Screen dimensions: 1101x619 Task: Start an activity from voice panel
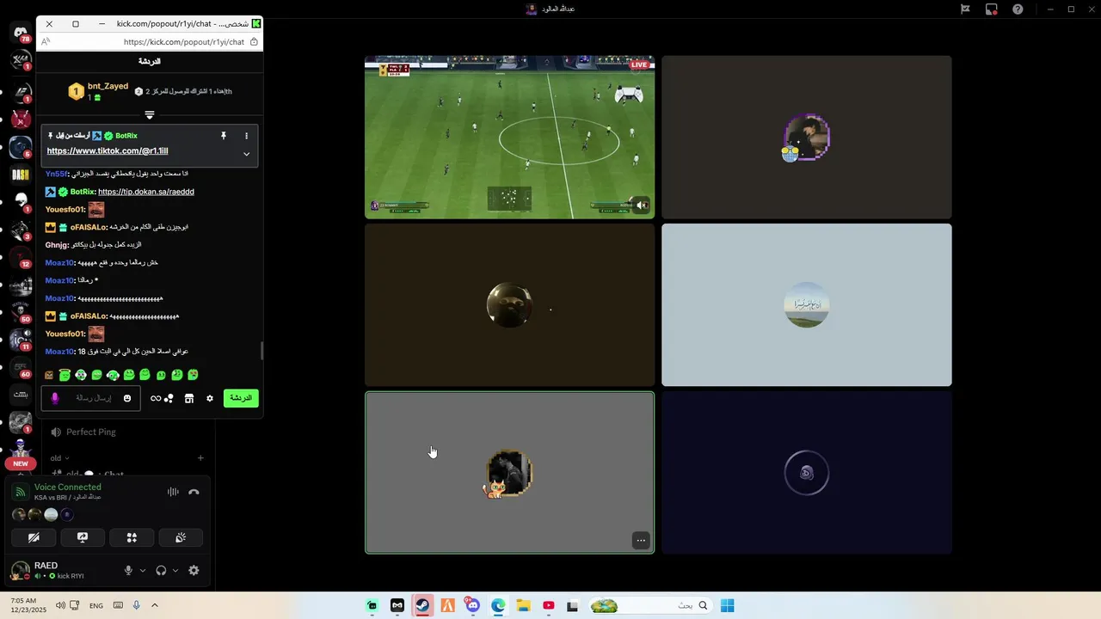[132, 537]
